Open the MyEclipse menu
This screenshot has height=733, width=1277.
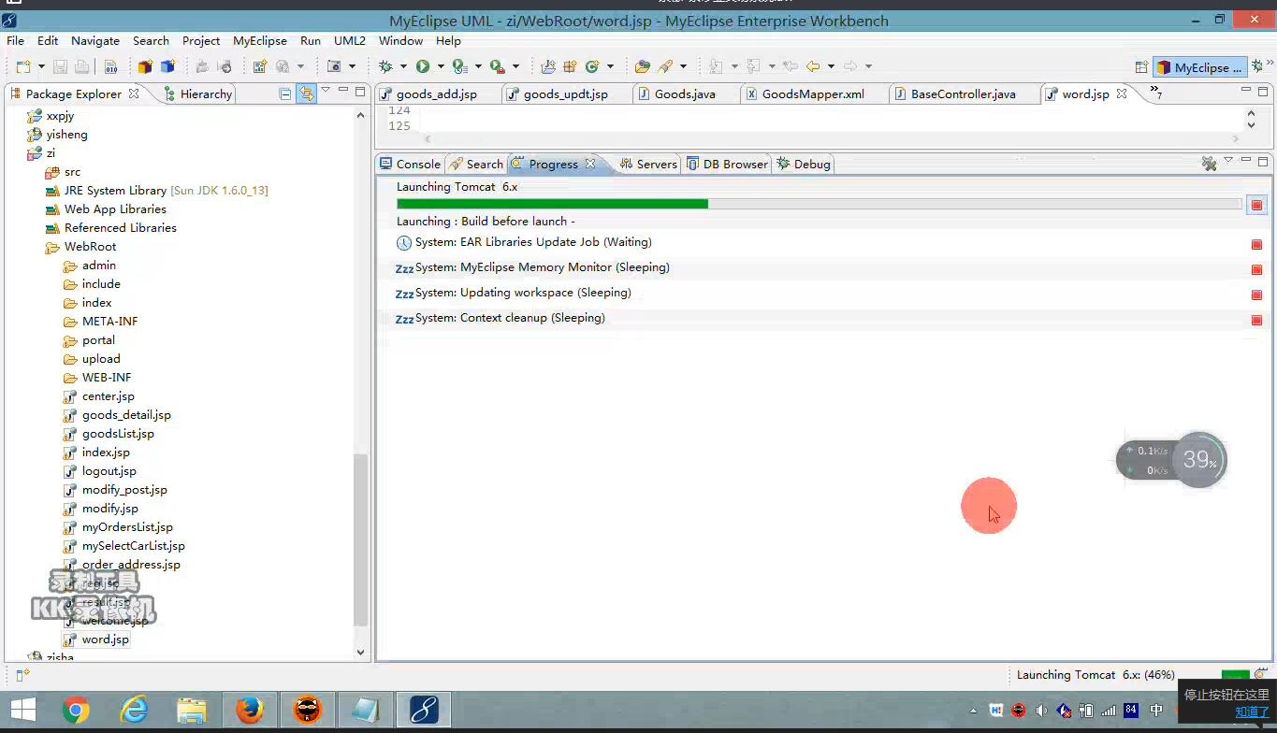(260, 40)
